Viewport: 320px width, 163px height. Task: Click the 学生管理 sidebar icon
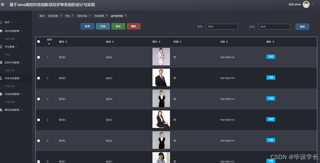(x=1, y=47)
